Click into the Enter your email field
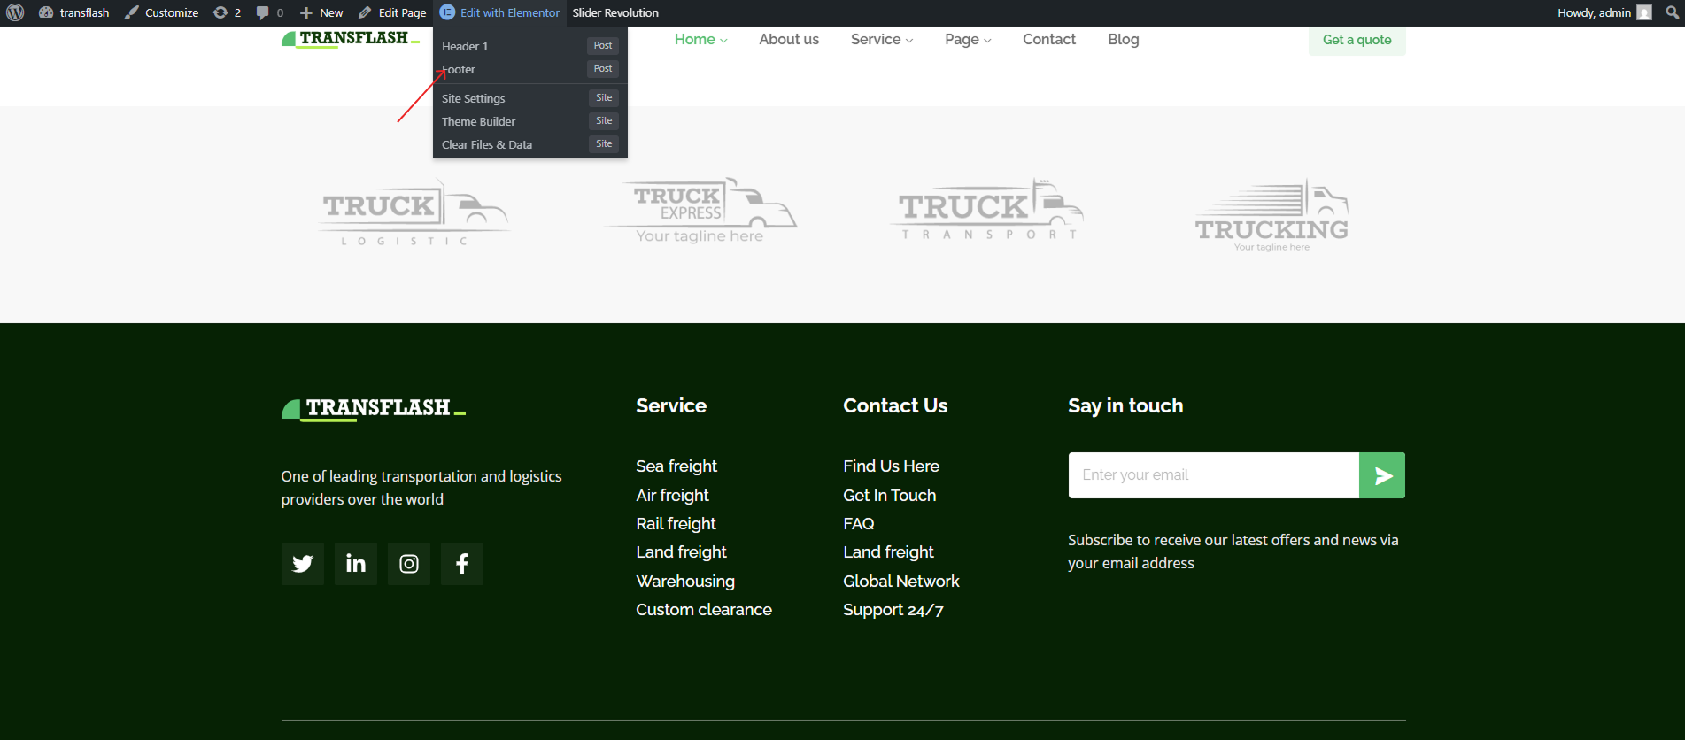The height and width of the screenshot is (740, 1685). click(x=1213, y=475)
